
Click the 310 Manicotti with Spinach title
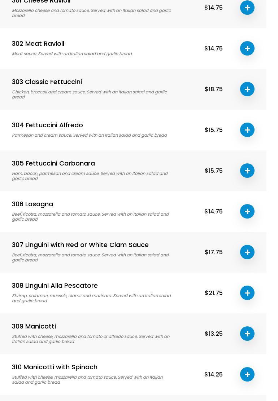point(55,367)
